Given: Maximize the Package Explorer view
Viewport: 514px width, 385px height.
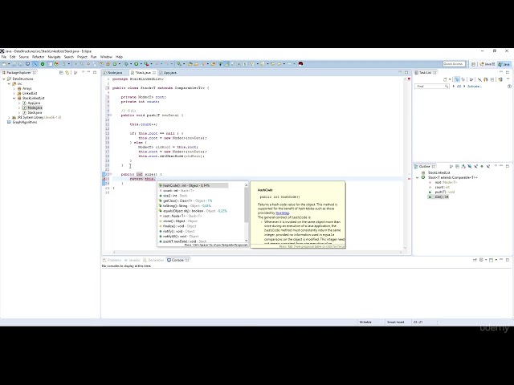Looking at the screenshot, I should tap(95, 72).
